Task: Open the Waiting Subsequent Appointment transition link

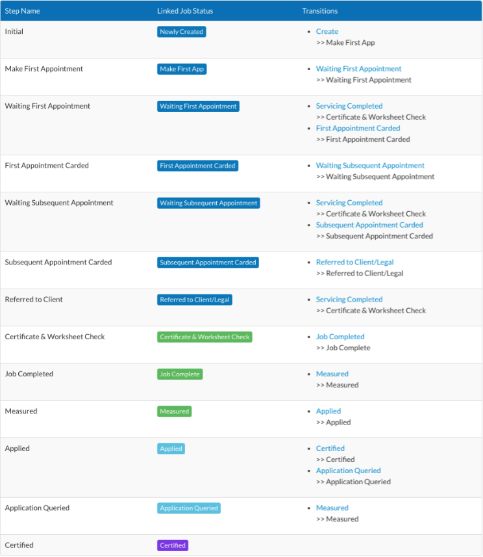Action: (x=370, y=165)
